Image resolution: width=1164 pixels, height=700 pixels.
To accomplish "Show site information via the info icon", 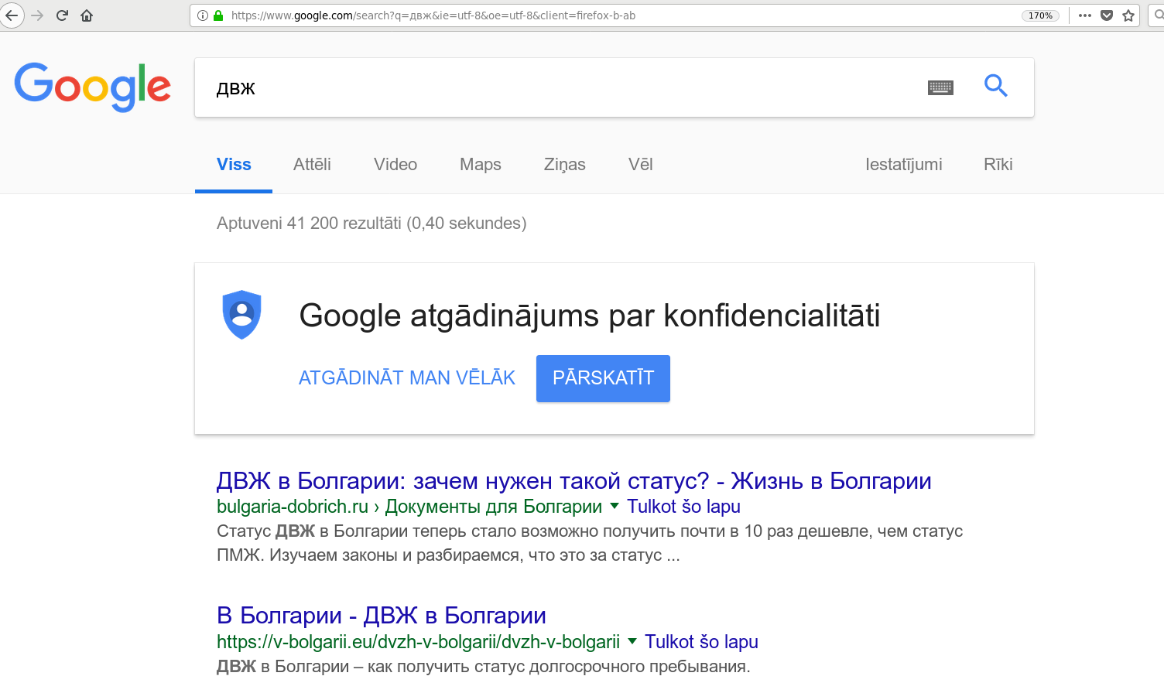I will (x=203, y=15).
